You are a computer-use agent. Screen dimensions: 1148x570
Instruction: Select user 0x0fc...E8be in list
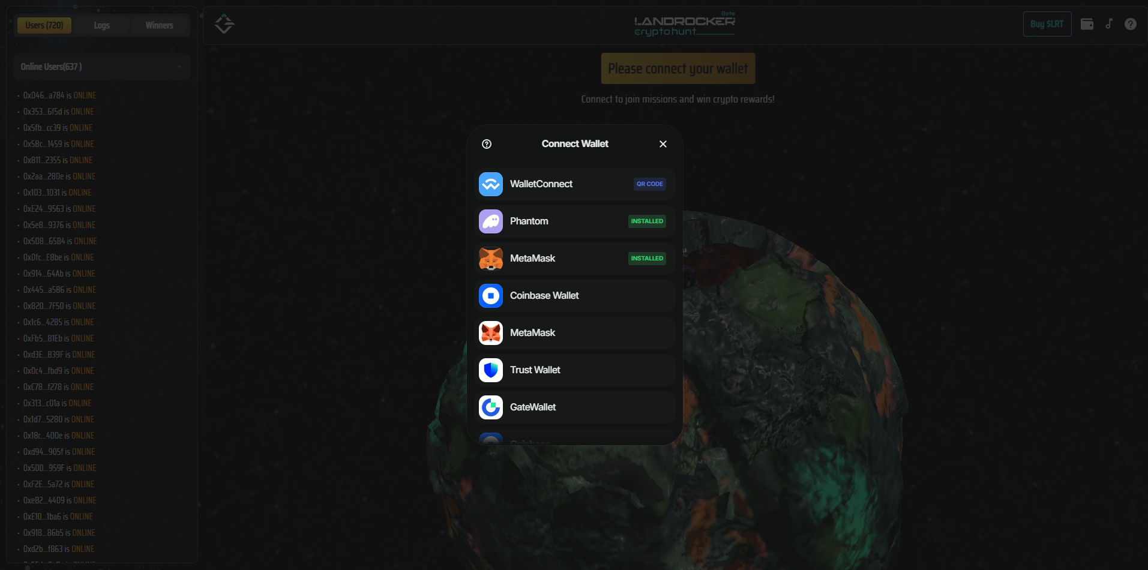pyautogui.click(x=58, y=257)
